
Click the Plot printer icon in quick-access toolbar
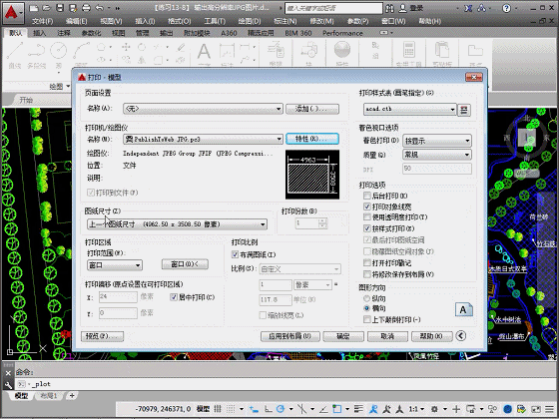click(x=86, y=8)
